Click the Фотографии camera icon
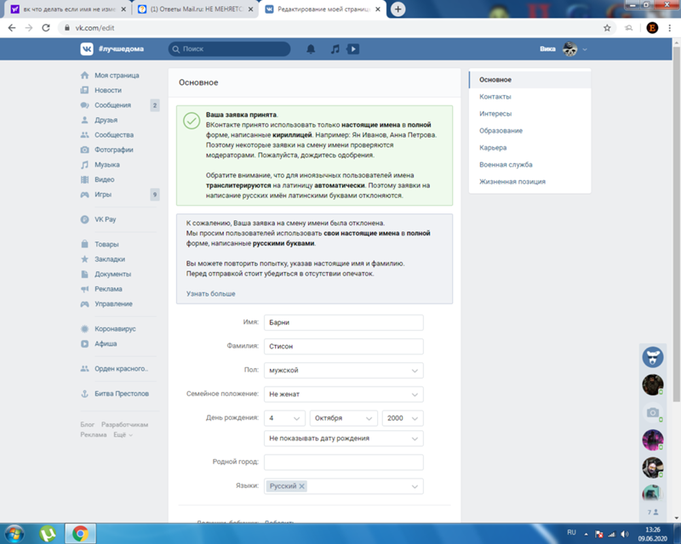 pyautogui.click(x=84, y=150)
